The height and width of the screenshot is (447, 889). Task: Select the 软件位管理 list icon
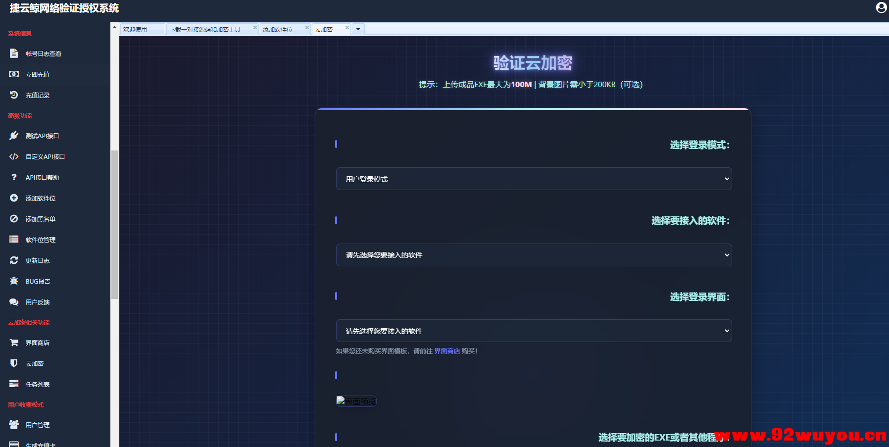tap(14, 239)
